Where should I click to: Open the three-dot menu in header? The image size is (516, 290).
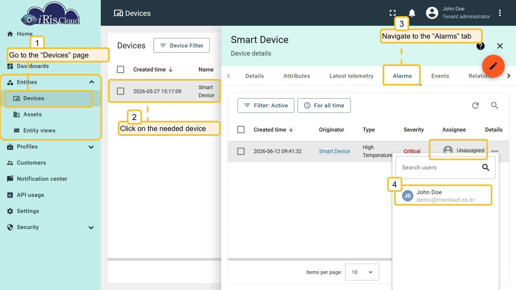click(x=500, y=13)
